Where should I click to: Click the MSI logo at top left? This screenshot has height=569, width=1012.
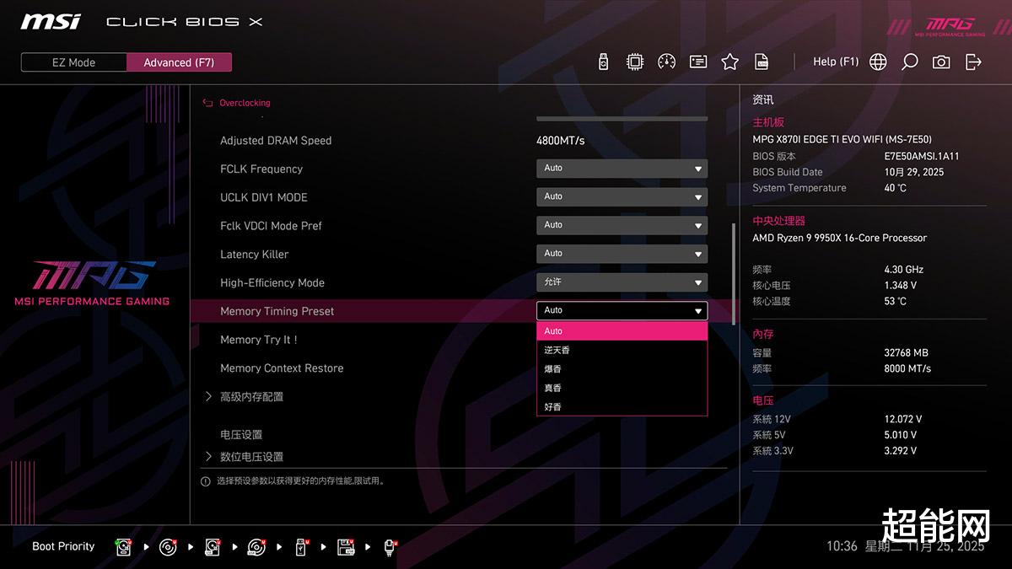click(51, 21)
